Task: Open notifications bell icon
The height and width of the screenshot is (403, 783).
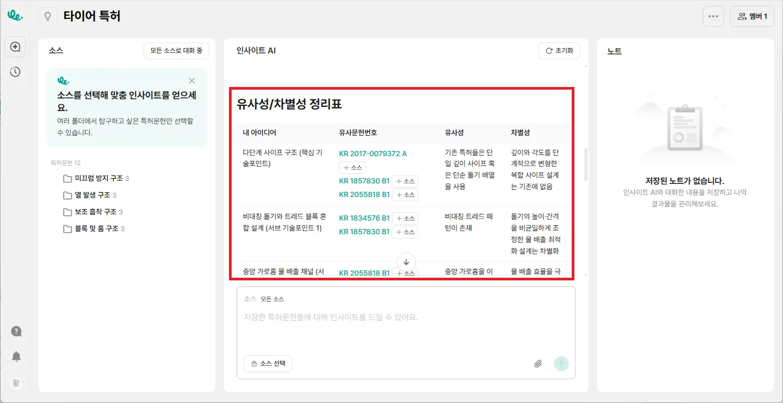Action: (16, 357)
